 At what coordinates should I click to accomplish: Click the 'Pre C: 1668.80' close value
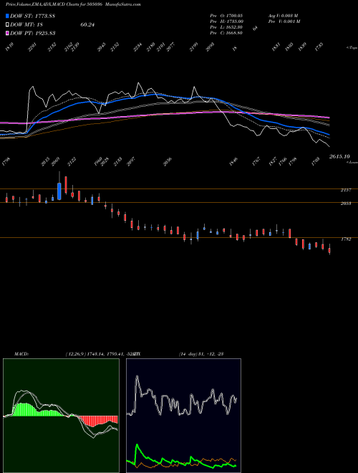click(226, 33)
